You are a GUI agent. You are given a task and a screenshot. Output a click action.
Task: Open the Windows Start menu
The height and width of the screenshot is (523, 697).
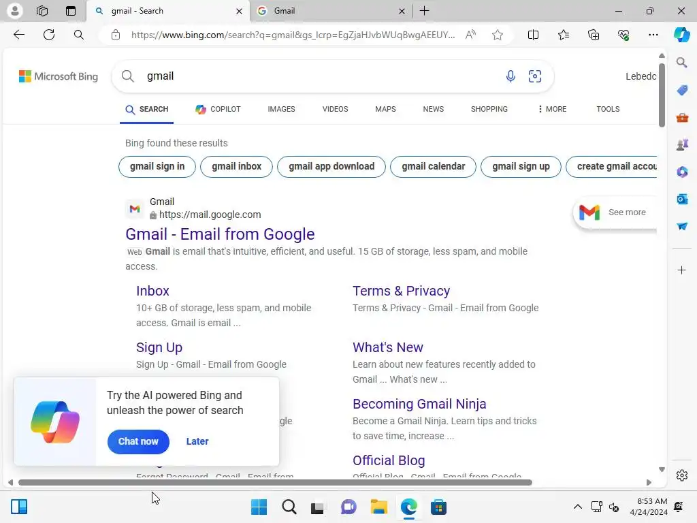pos(259,507)
